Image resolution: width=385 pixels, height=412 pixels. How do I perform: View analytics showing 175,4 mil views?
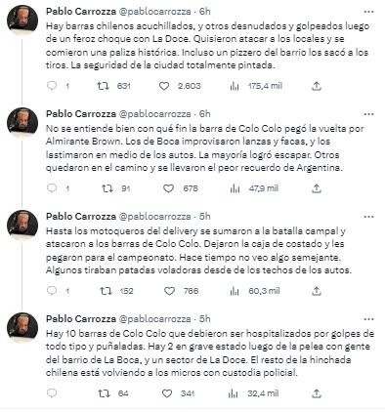(235, 86)
